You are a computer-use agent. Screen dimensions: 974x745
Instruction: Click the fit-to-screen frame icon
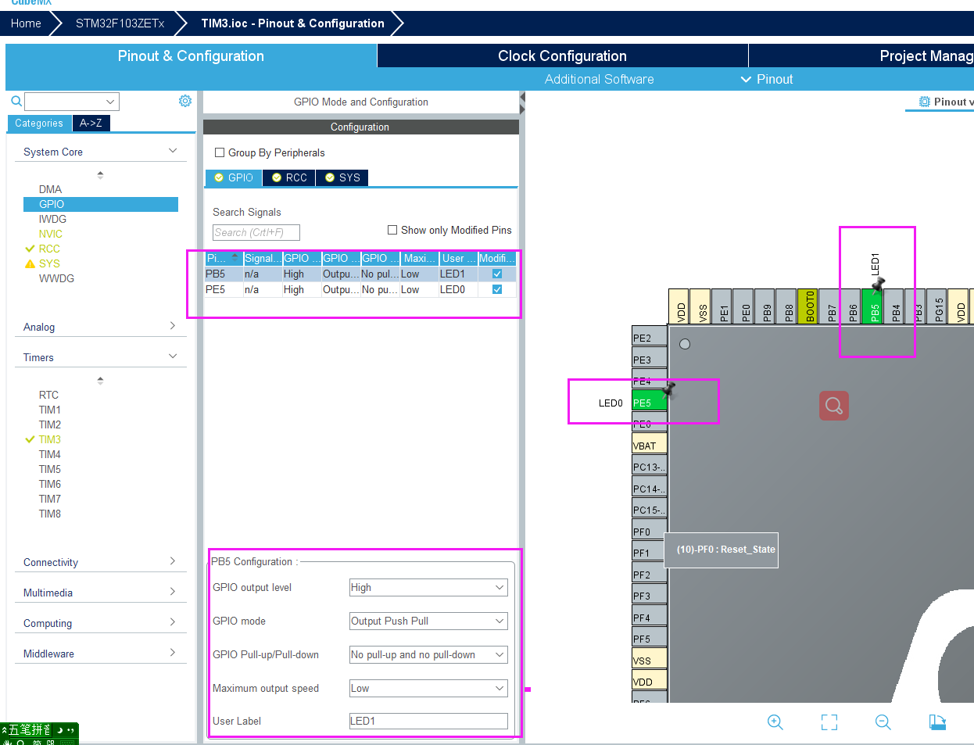point(829,722)
